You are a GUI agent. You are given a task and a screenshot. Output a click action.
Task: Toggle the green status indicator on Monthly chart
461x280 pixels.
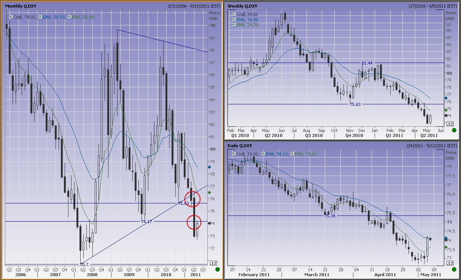[x=217, y=269]
